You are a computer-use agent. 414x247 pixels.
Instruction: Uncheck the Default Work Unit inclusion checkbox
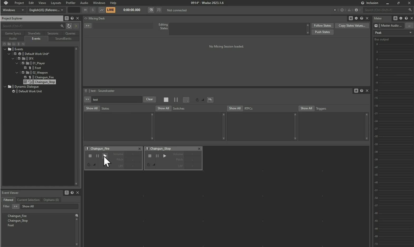(15, 54)
